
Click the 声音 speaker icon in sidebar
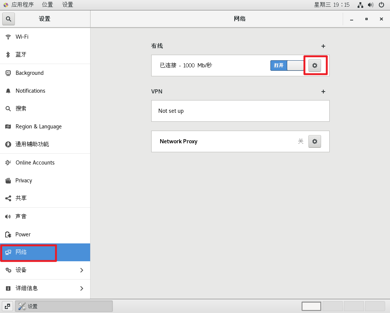point(8,217)
